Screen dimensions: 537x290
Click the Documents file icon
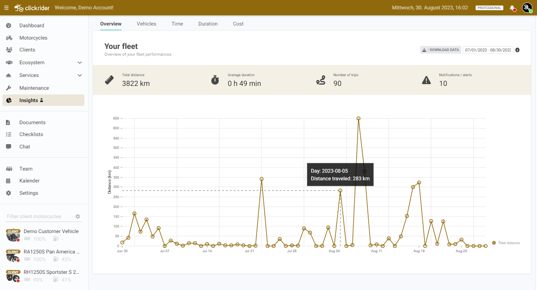8,122
